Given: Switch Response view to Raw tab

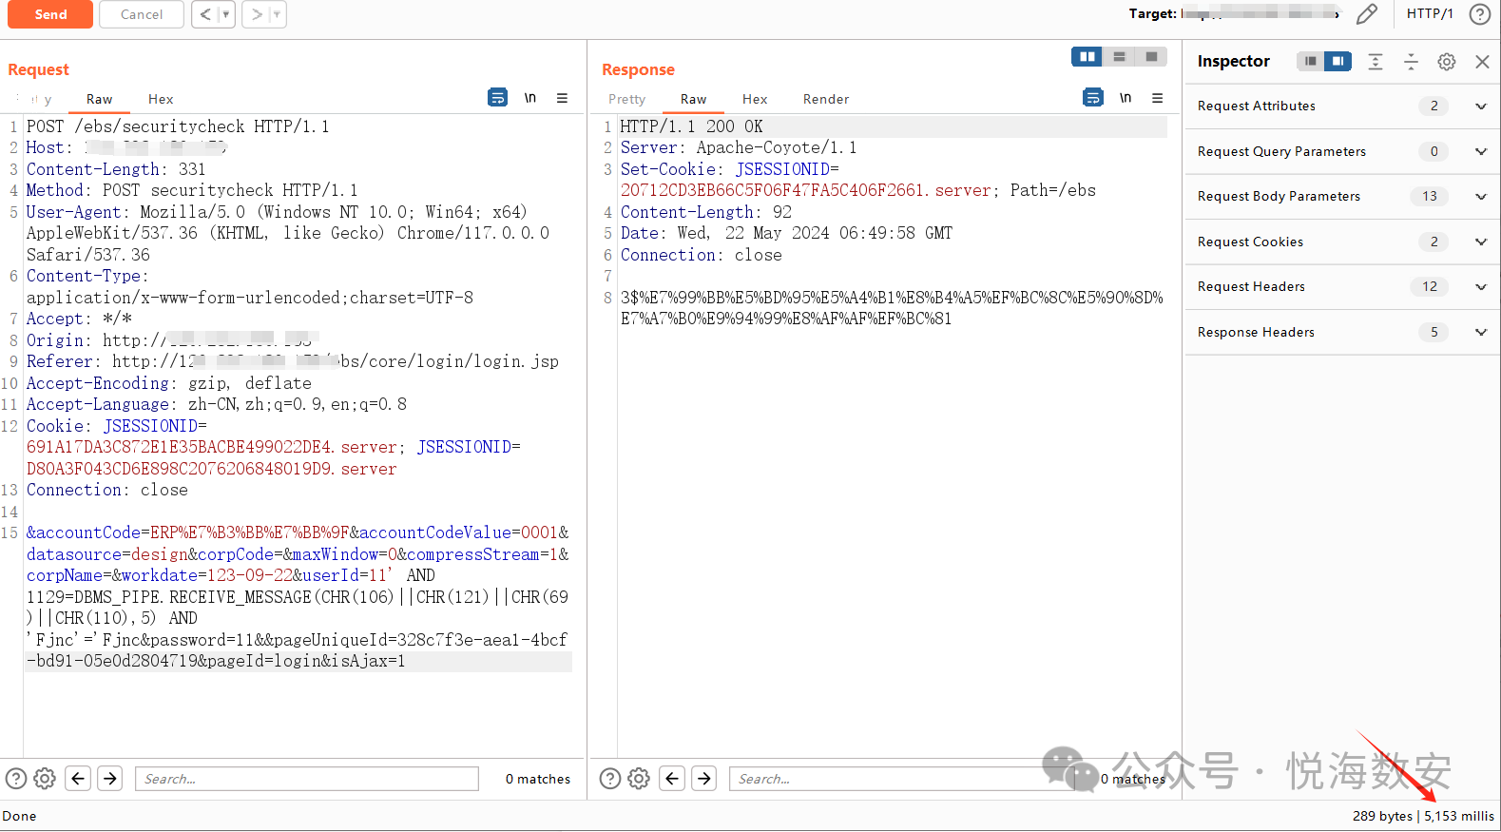Looking at the screenshot, I should click(693, 99).
